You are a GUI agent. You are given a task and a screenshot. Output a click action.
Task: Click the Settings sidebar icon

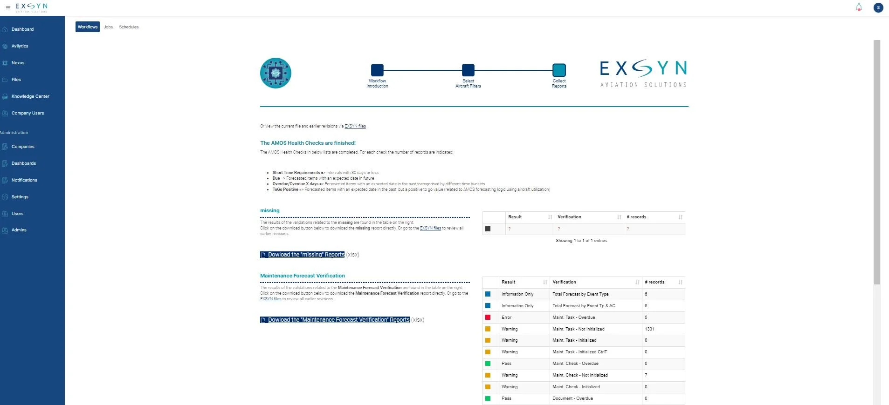tap(5, 197)
